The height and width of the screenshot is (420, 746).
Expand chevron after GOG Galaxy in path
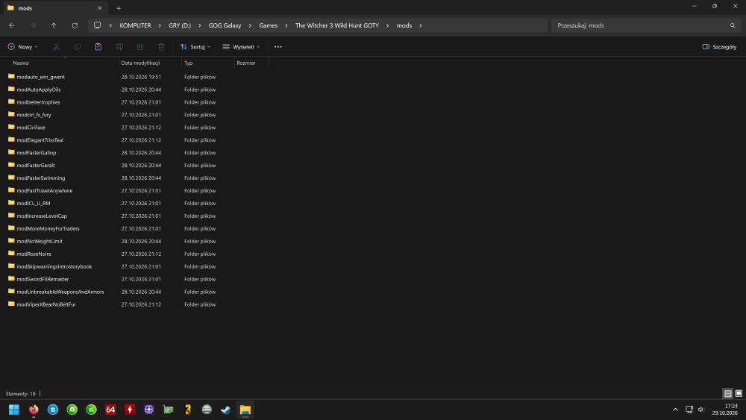(x=250, y=25)
